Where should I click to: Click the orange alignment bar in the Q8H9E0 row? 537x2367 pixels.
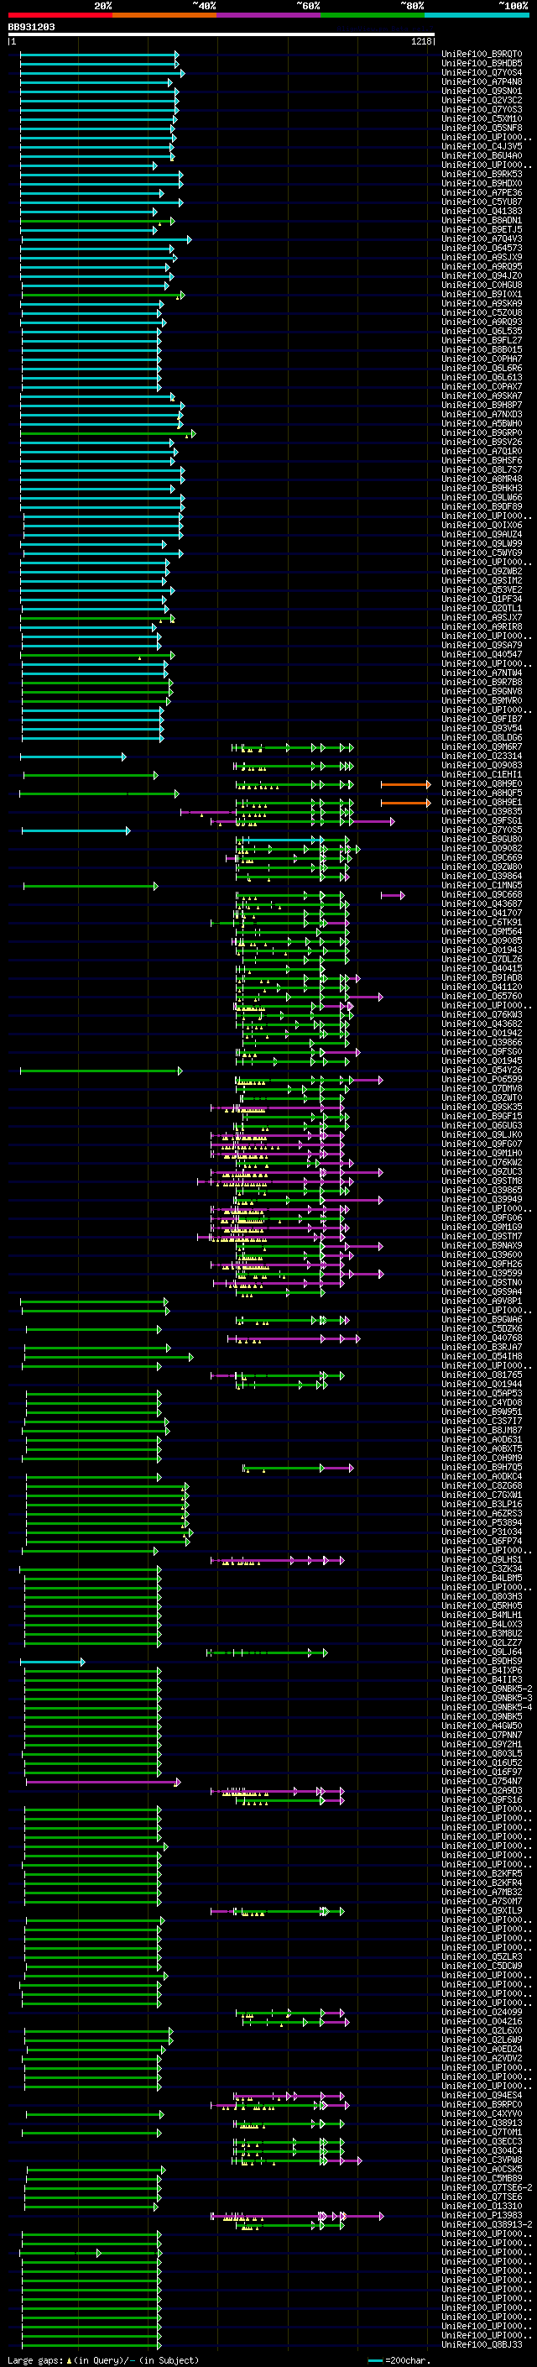tap(406, 785)
